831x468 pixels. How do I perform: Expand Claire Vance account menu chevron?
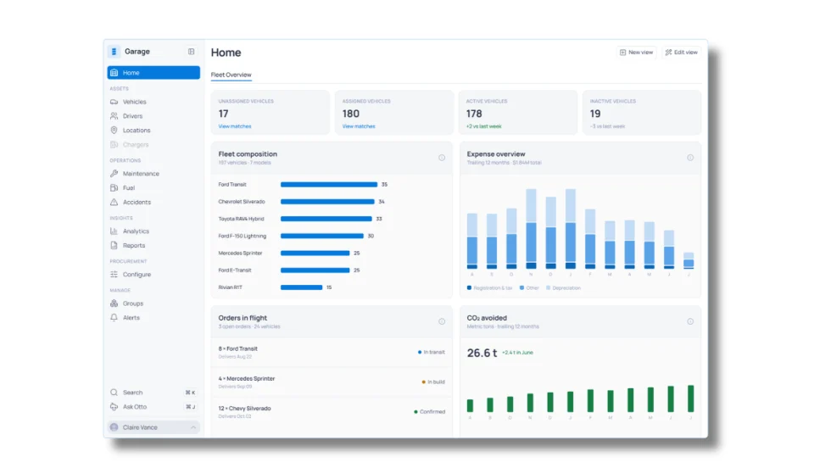coord(193,427)
